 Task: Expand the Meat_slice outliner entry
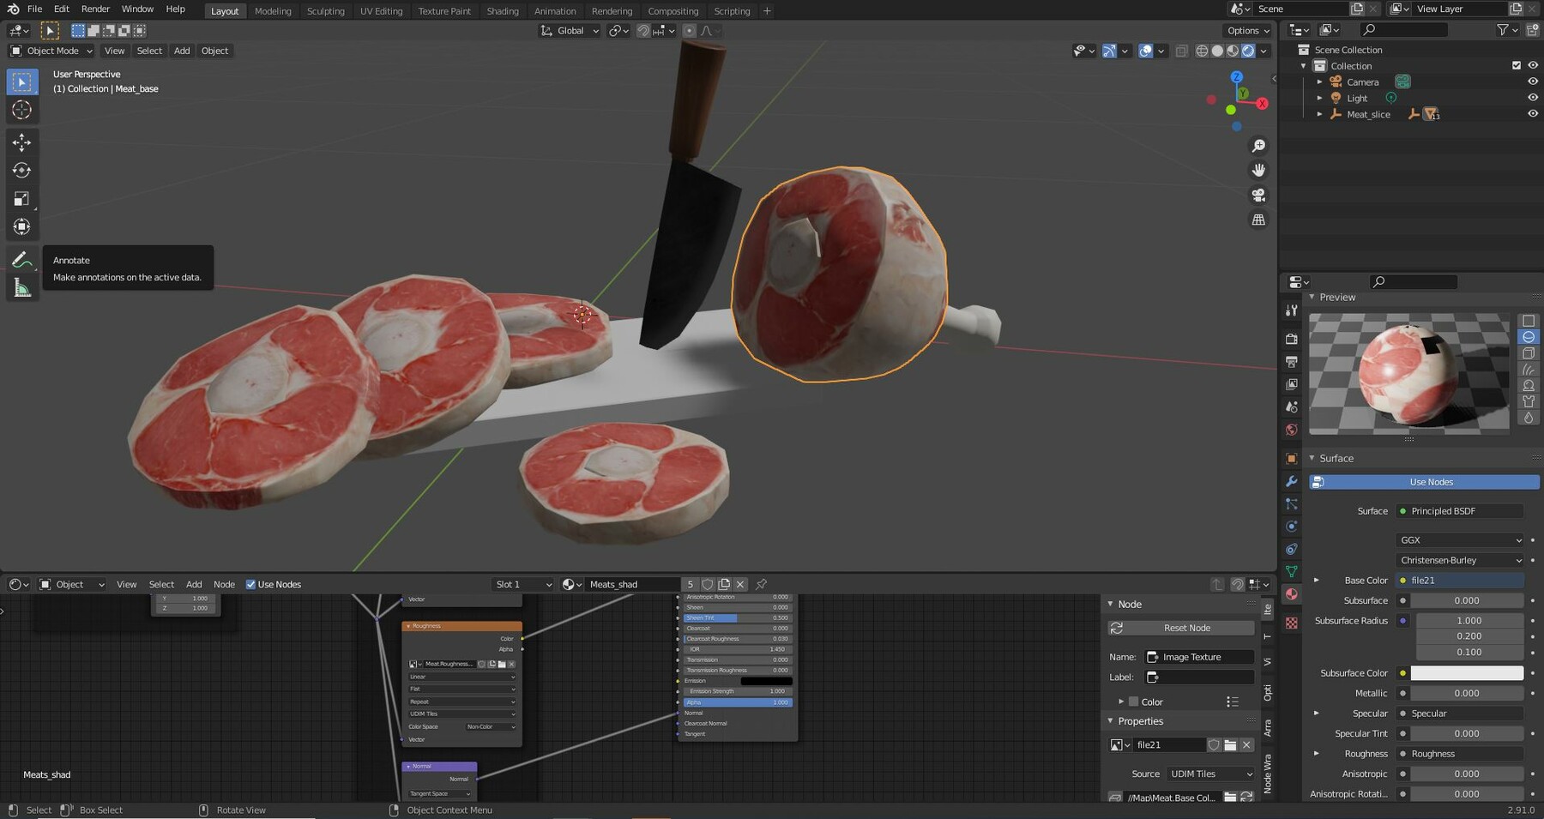pyautogui.click(x=1319, y=113)
